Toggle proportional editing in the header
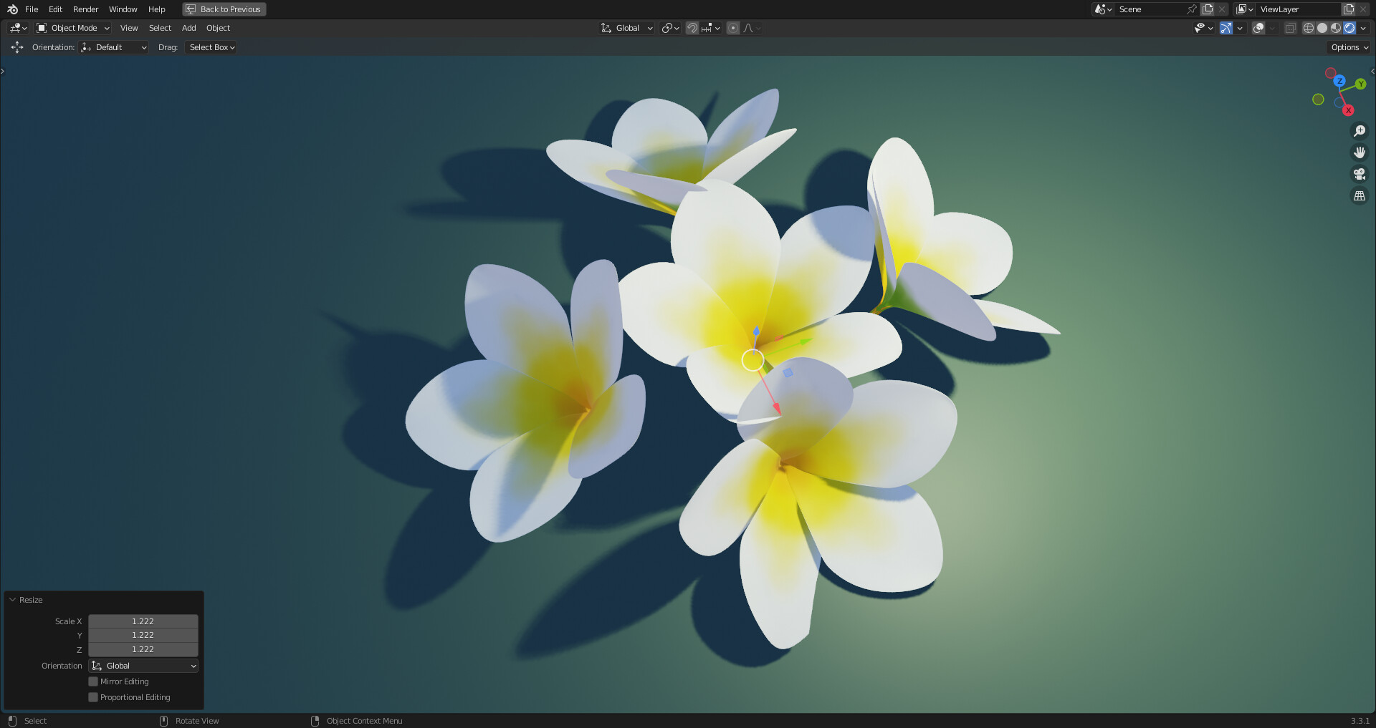This screenshot has height=728, width=1376. (x=733, y=28)
